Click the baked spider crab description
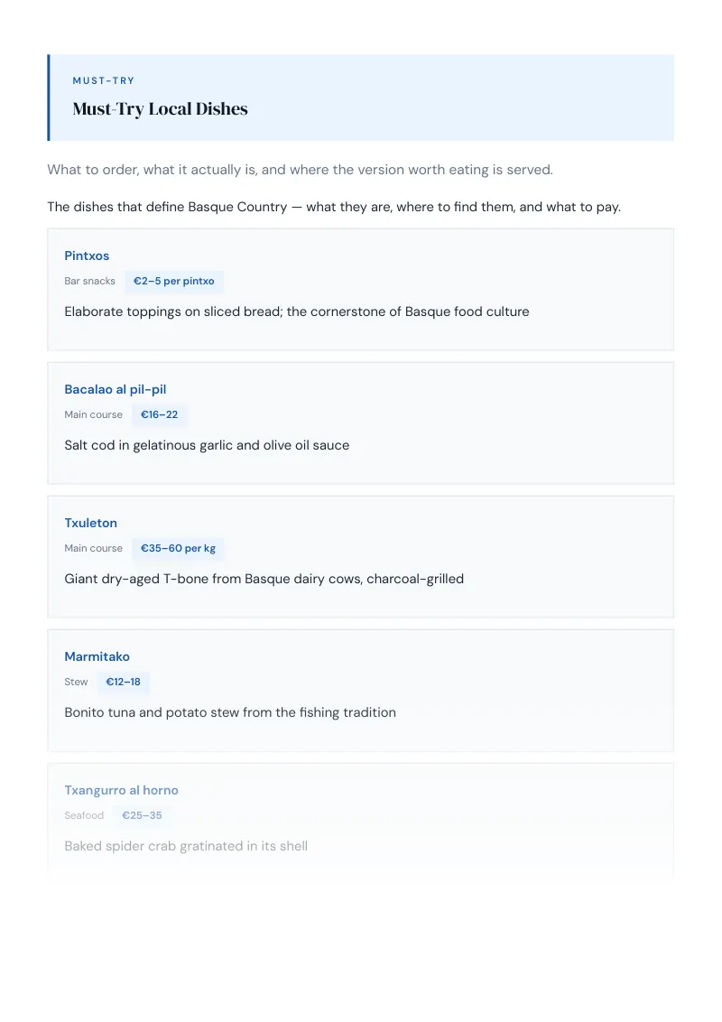Viewport: 722px width, 1022px height. pos(186,846)
